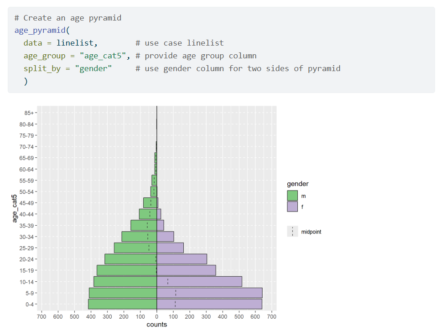Click the green 'm' legend swatch
Screen dimensions: 446x331
(292, 196)
